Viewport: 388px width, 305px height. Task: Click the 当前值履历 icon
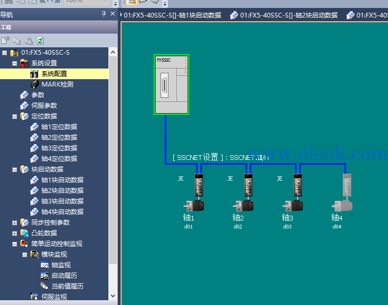coord(45,286)
